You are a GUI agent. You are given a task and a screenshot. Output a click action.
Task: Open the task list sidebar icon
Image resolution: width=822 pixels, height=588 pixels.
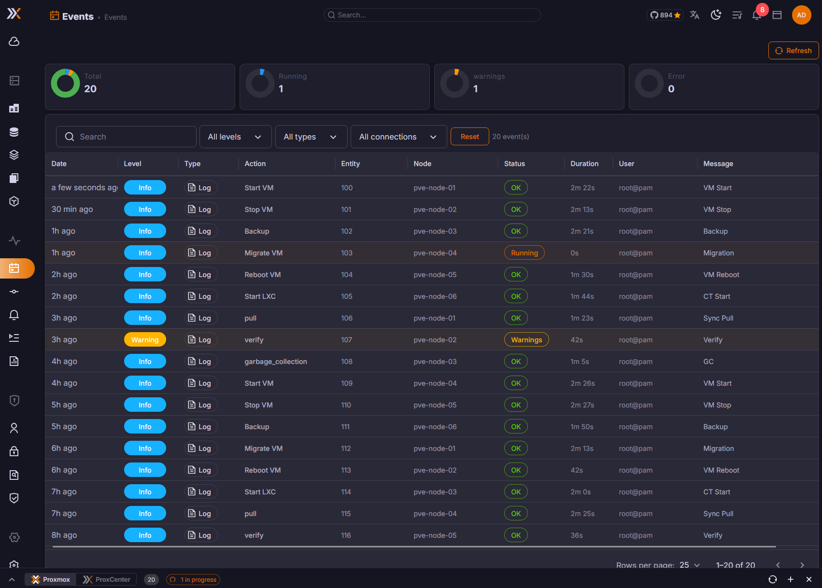click(x=14, y=338)
